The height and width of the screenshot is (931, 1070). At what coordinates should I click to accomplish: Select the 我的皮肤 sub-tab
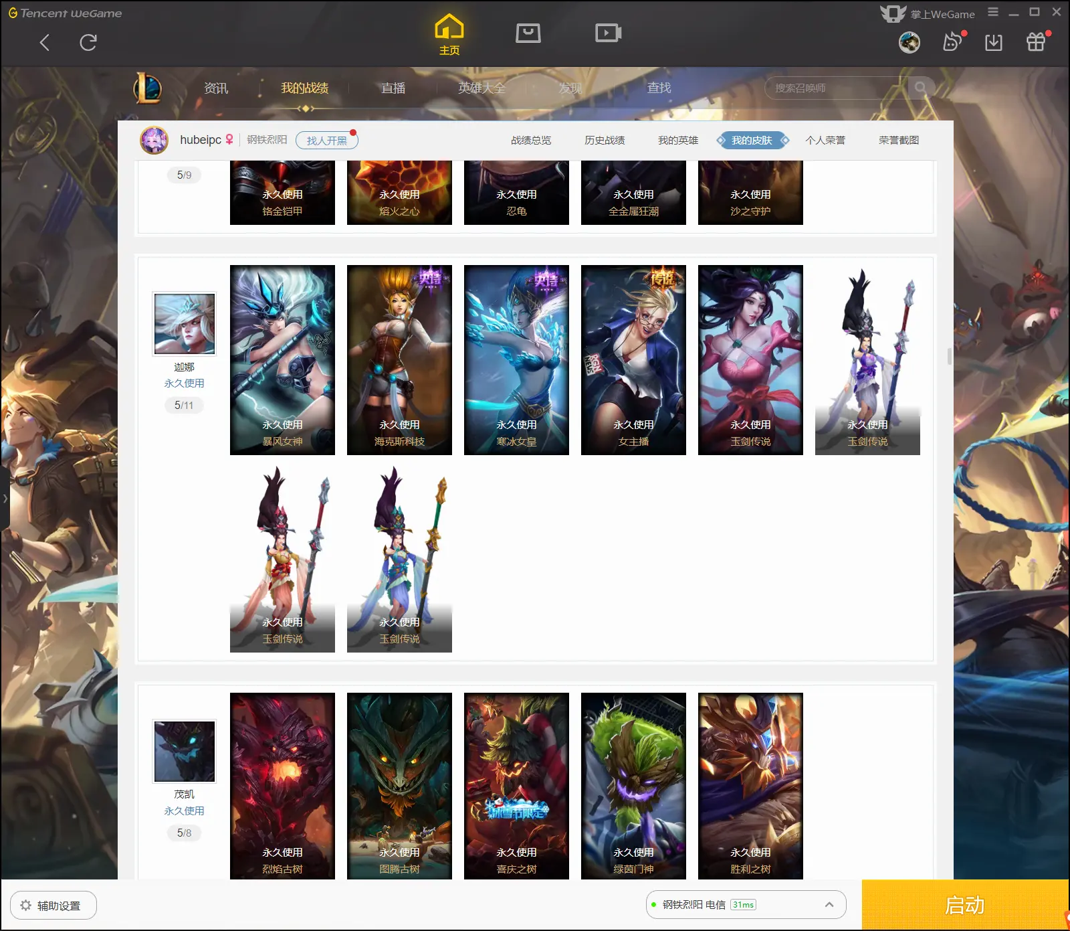tap(752, 141)
